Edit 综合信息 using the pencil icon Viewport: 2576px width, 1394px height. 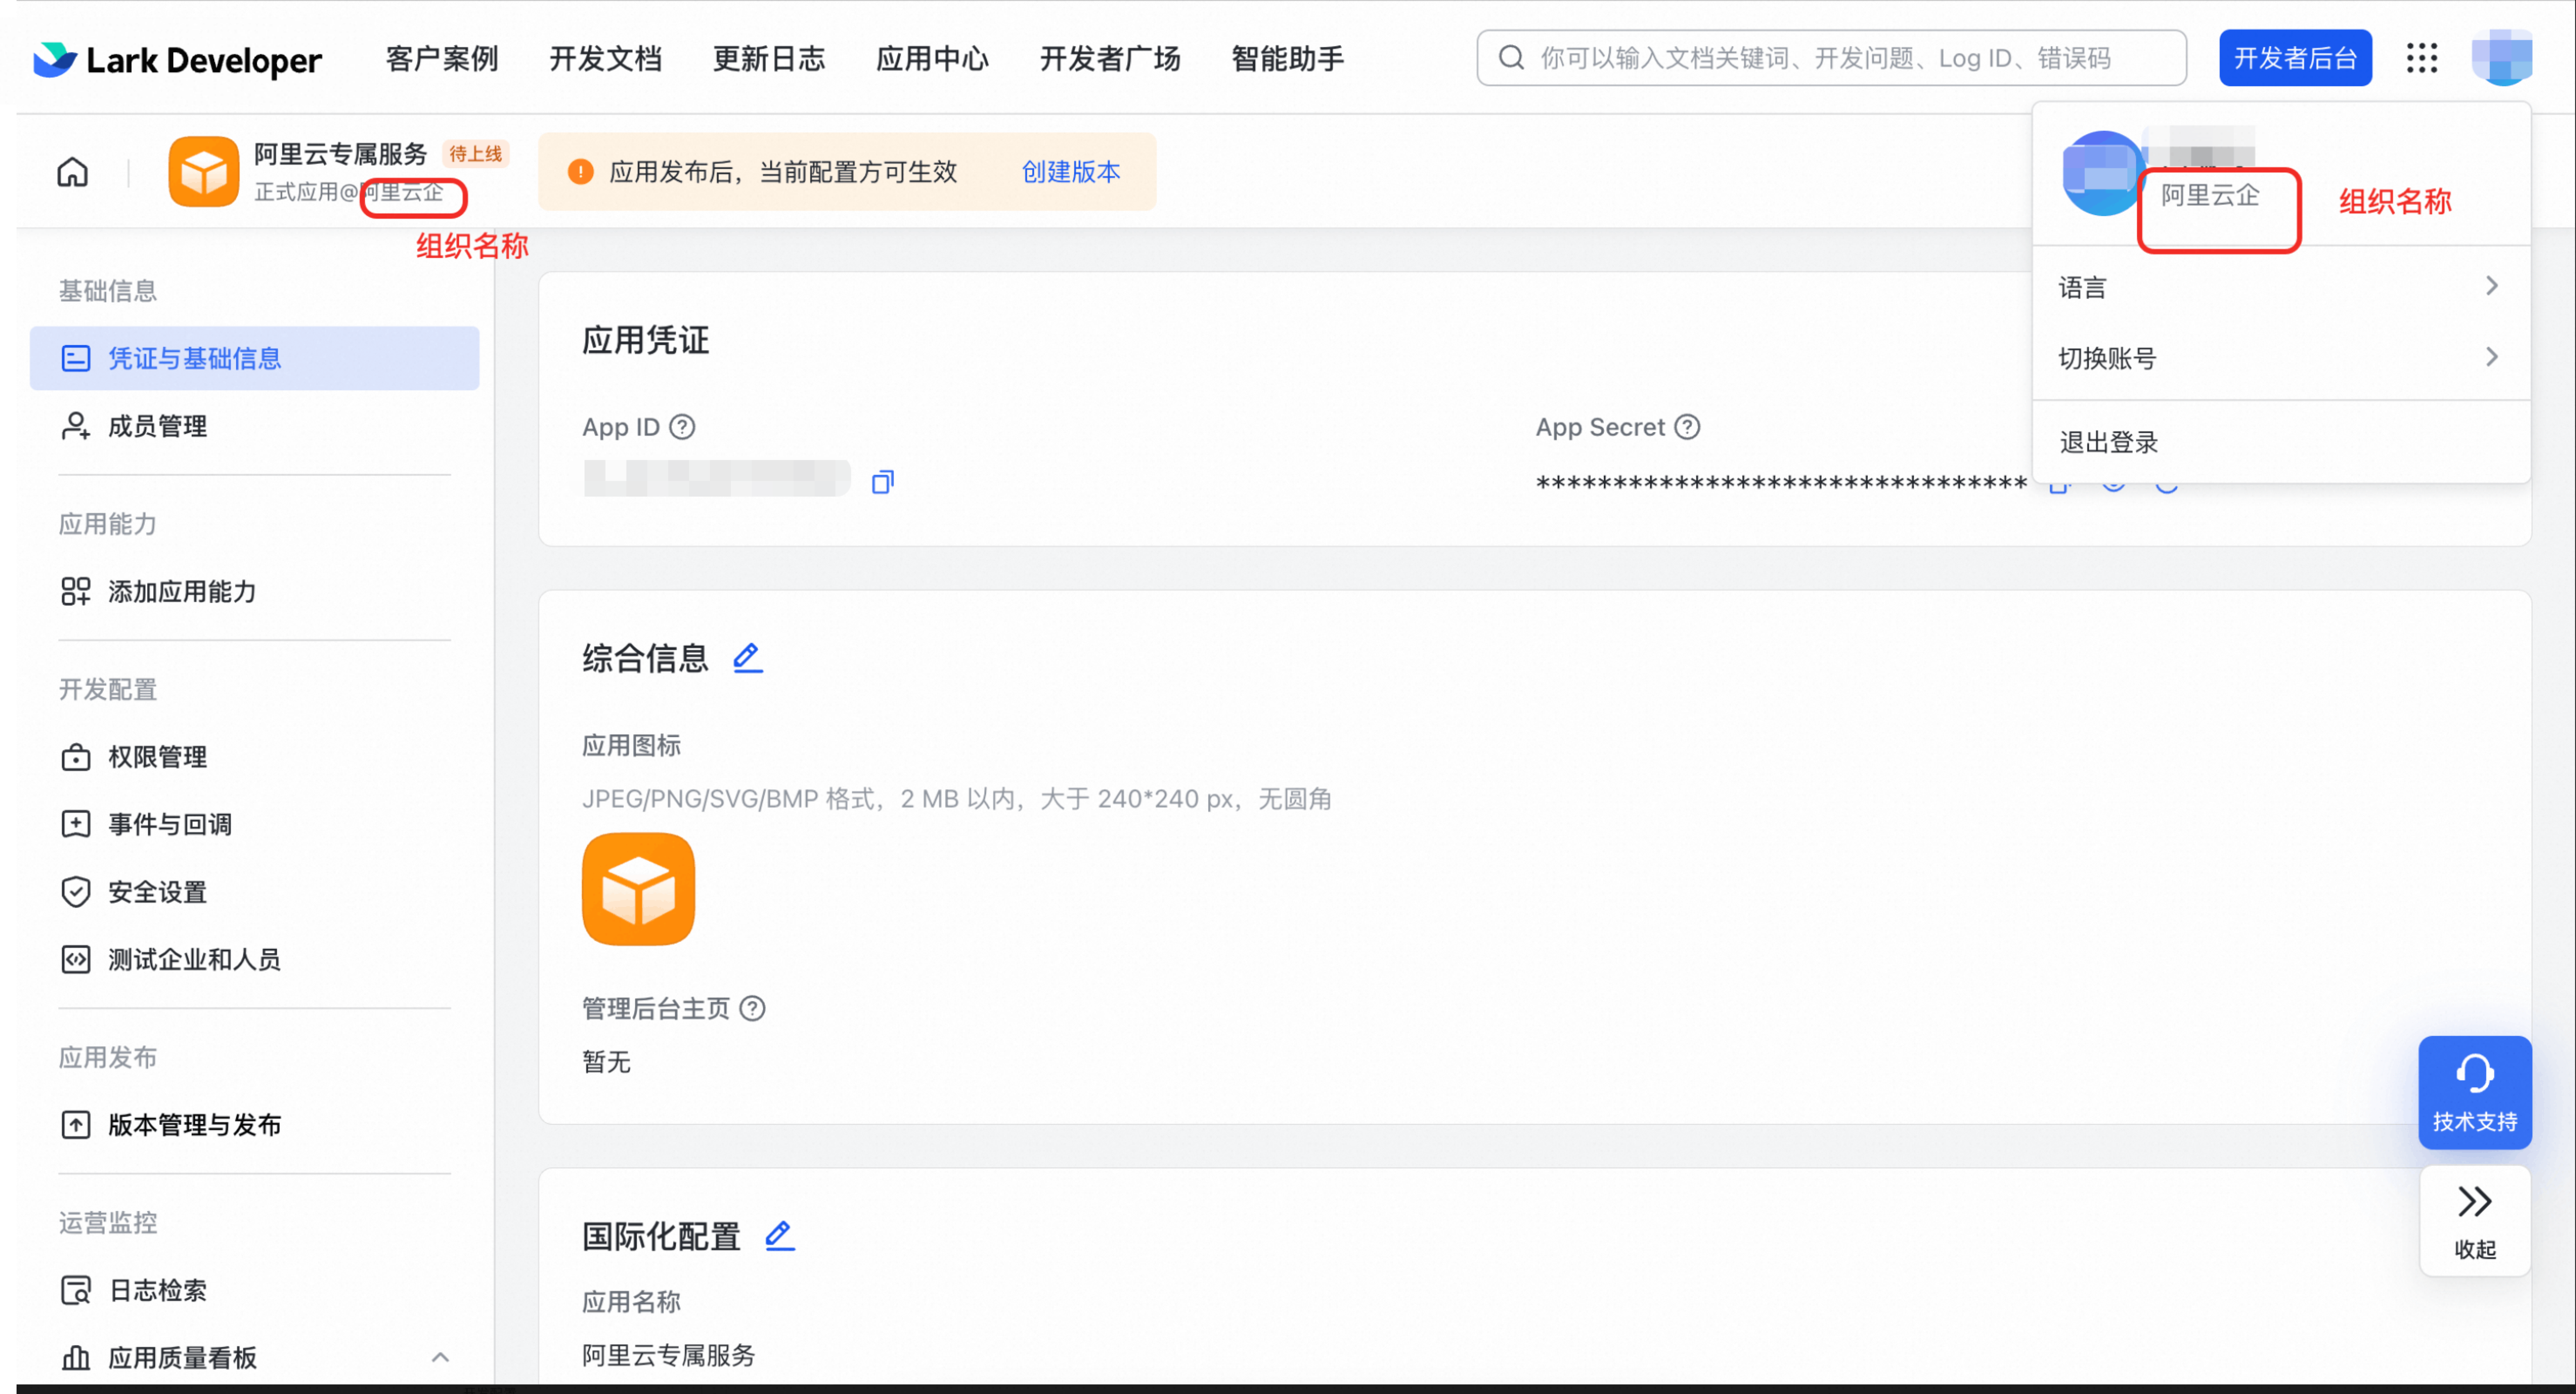click(x=747, y=658)
